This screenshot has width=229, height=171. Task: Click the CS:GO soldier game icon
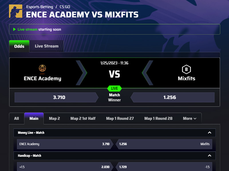16,11
